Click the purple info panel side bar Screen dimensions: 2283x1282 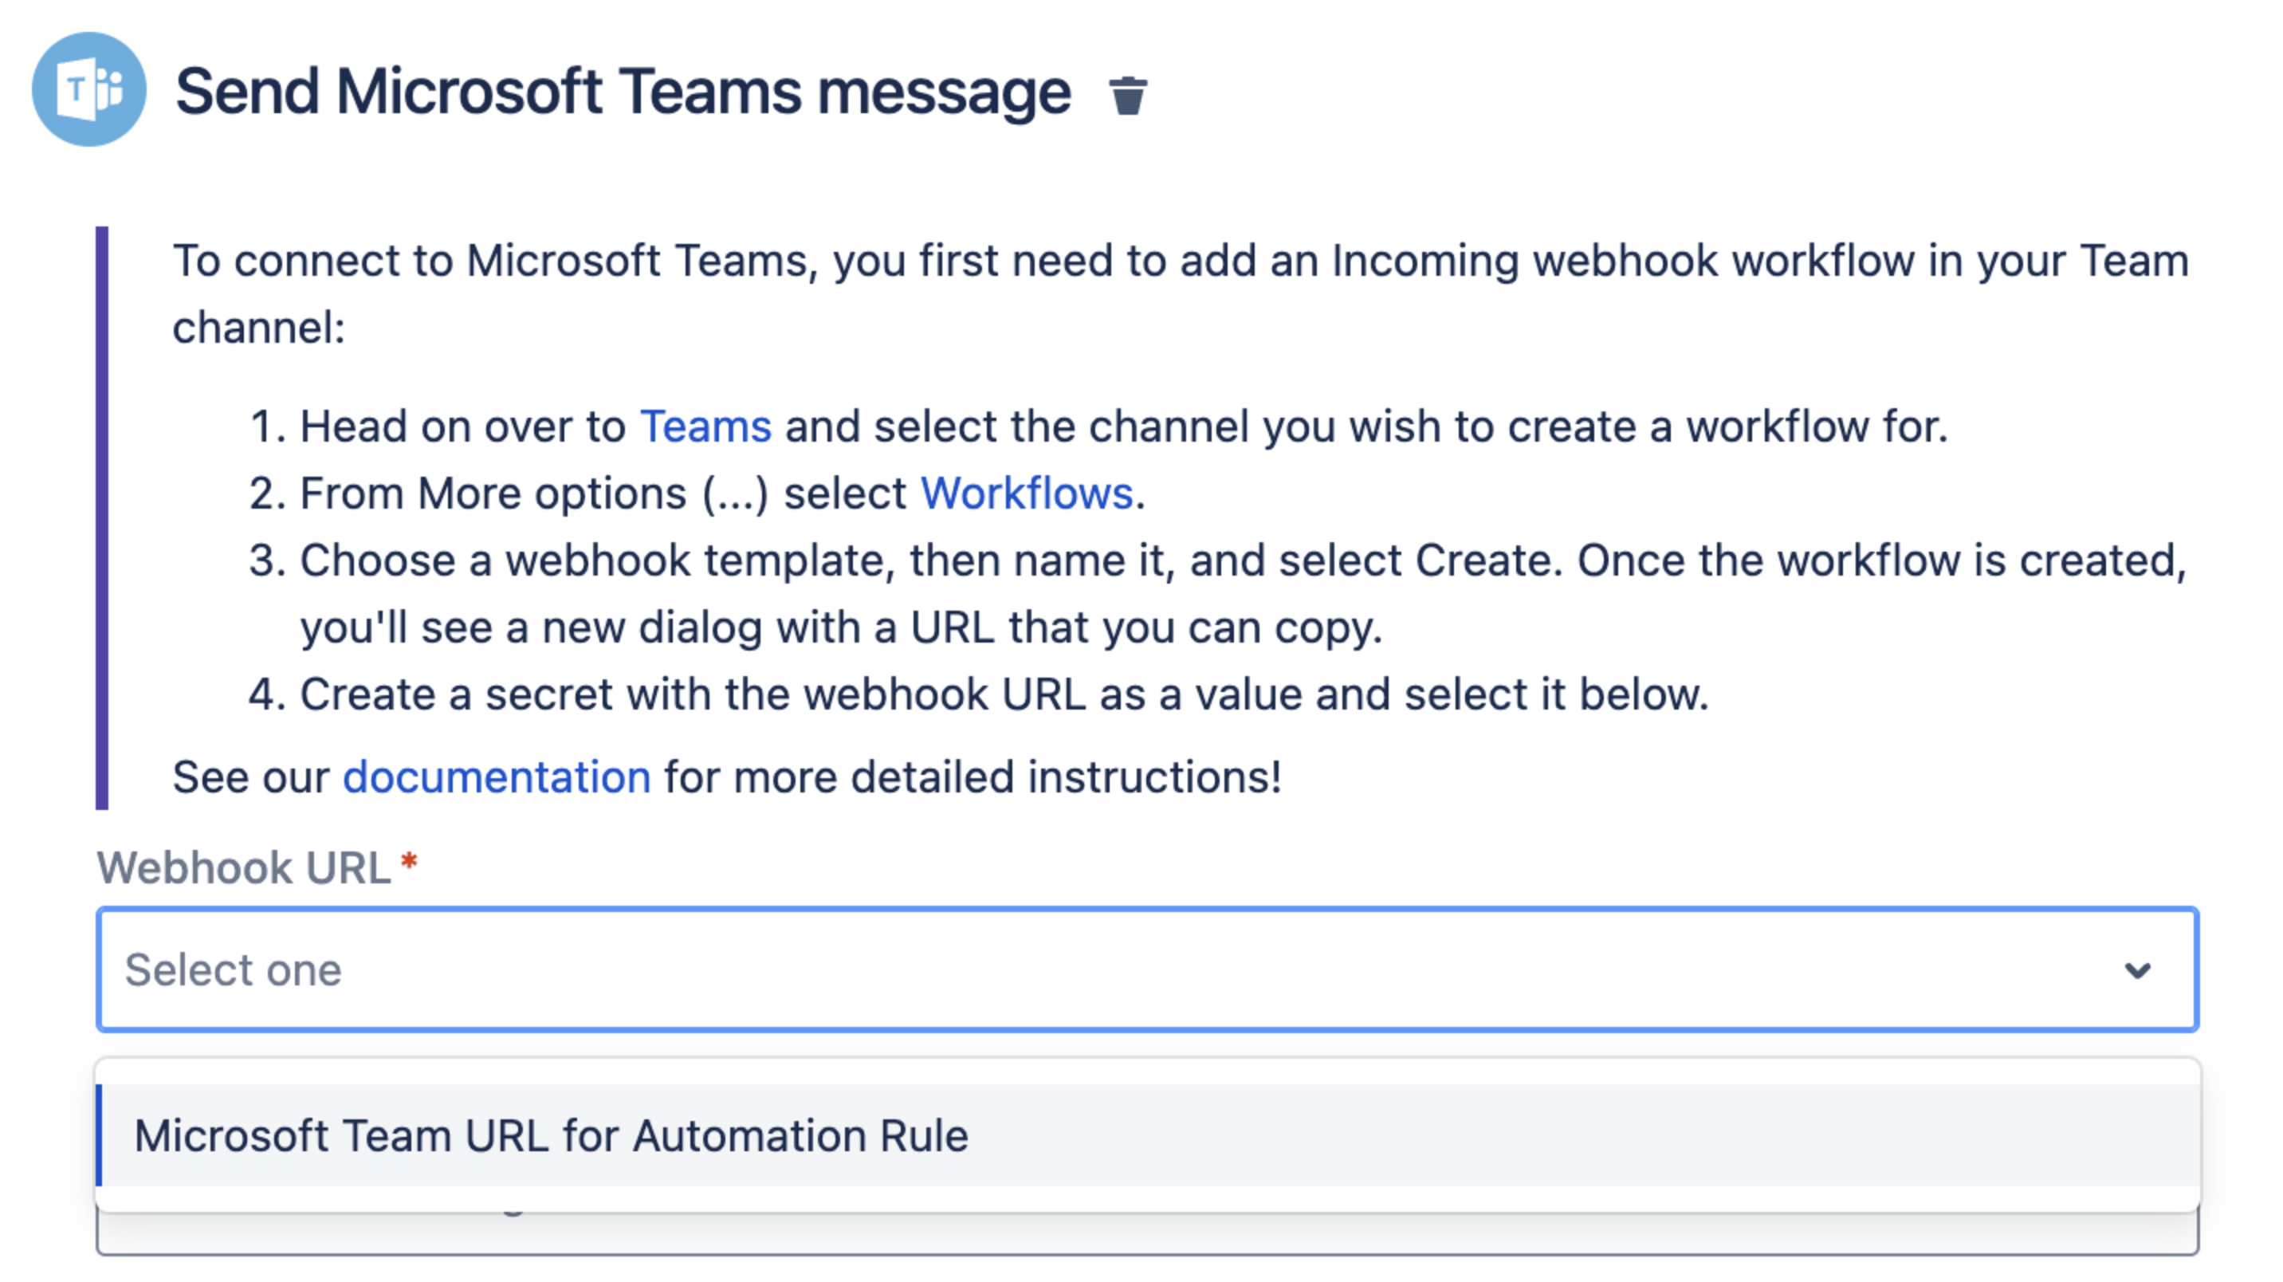click(x=102, y=517)
